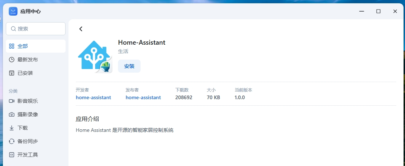Image resolution: width=405 pixels, height=166 pixels.
Task: Browse the 备份同步 category
Action: click(x=36, y=141)
